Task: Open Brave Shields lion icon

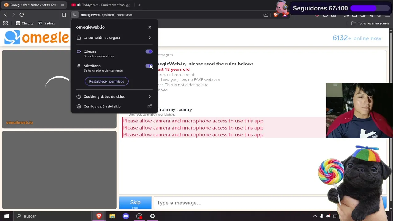Action: pyautogui.click(x=276, y=15)
